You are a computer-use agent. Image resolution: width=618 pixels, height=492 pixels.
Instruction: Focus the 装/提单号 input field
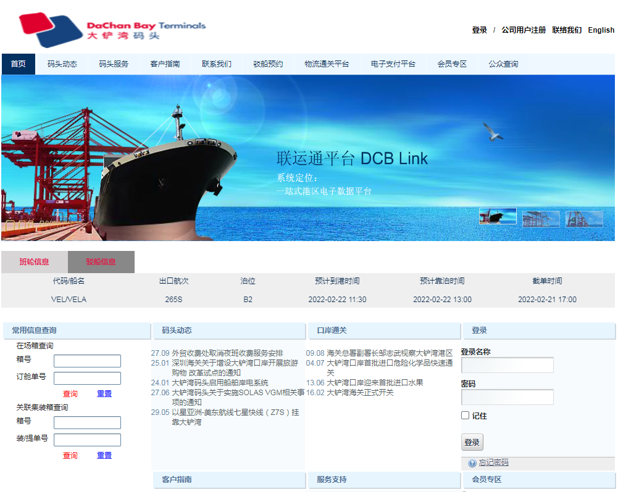pos(87,440)
